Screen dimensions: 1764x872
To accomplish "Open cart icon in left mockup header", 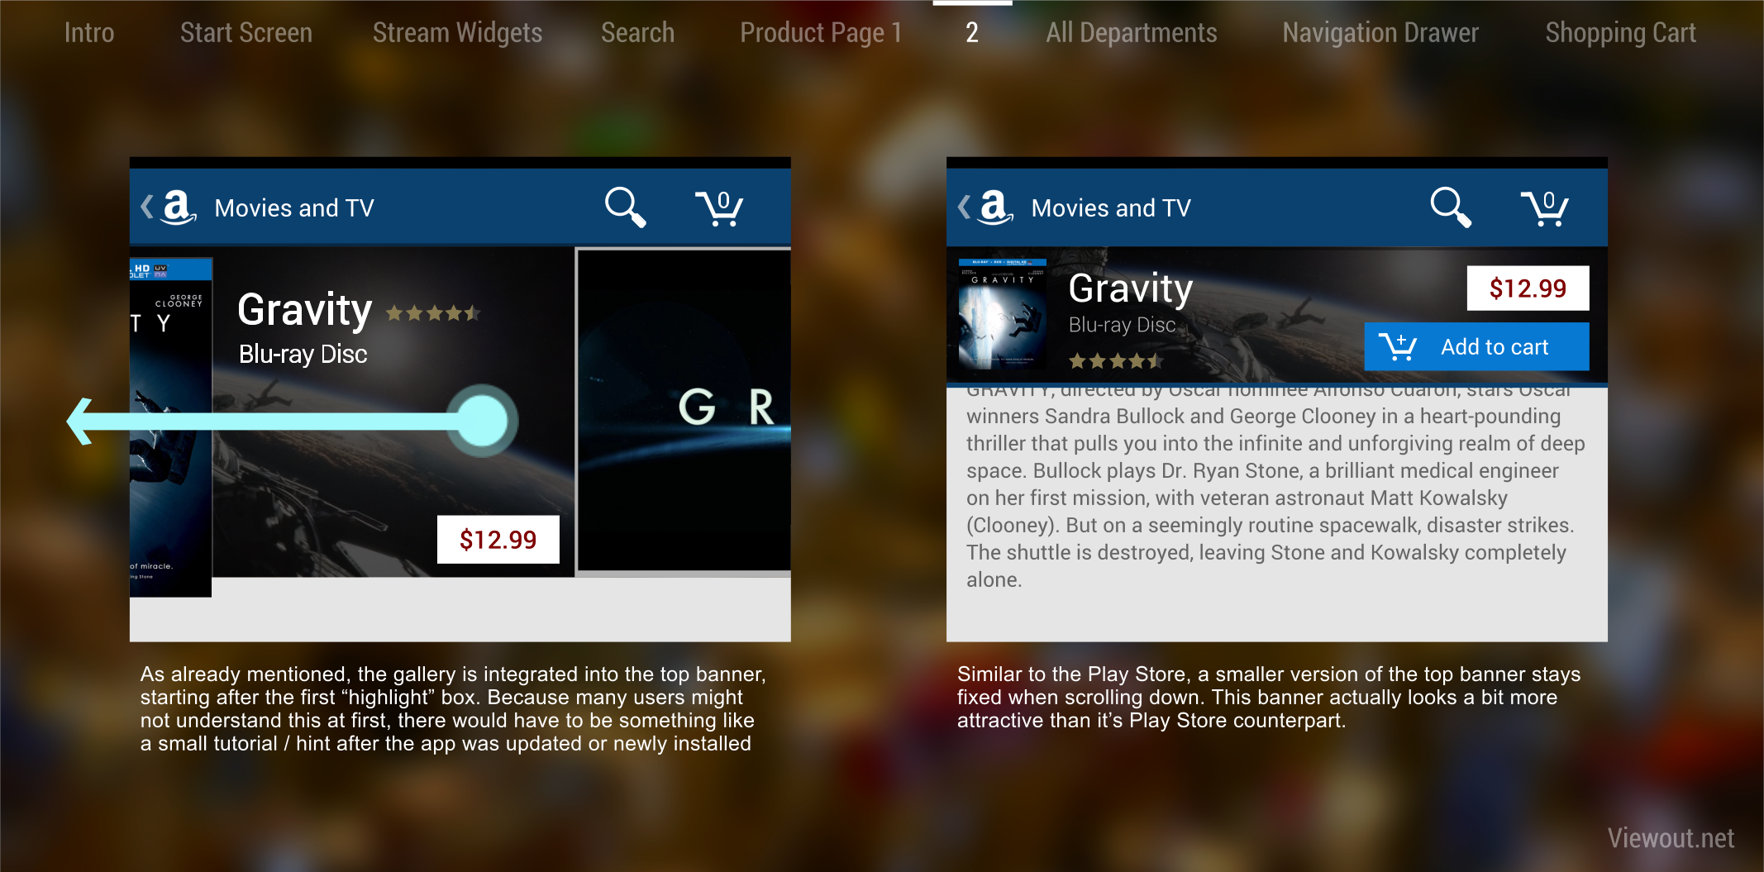I will (719, 208).
